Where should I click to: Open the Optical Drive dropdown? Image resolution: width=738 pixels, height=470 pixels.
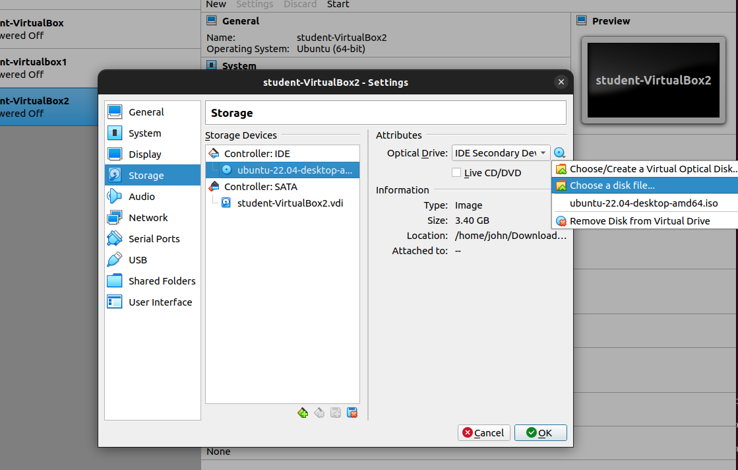pyautogui.click(x=501, y=153)
